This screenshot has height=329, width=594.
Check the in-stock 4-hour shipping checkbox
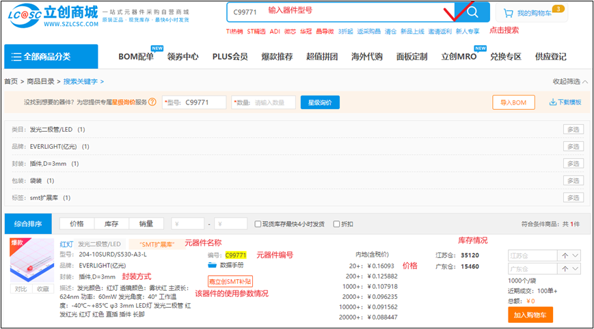point(258,224)
